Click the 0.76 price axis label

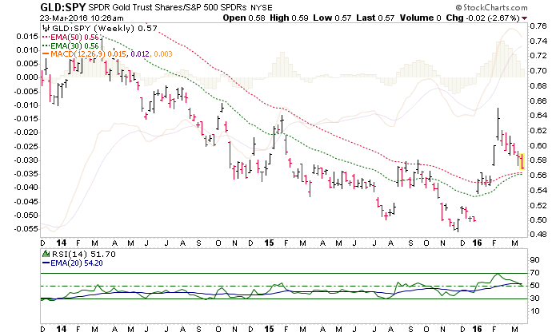pos(538,26)
